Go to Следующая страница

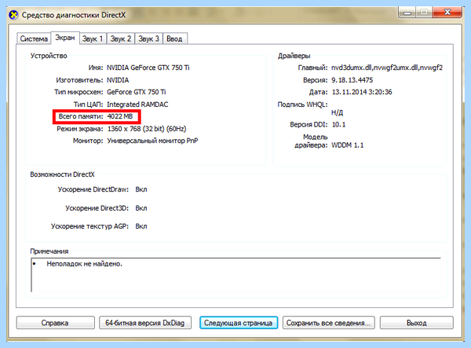238,323
